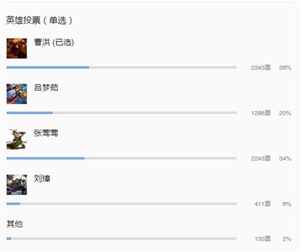Click the 20% percentage label
This screenshot has width=303, height=252.
tap(285, 113)
